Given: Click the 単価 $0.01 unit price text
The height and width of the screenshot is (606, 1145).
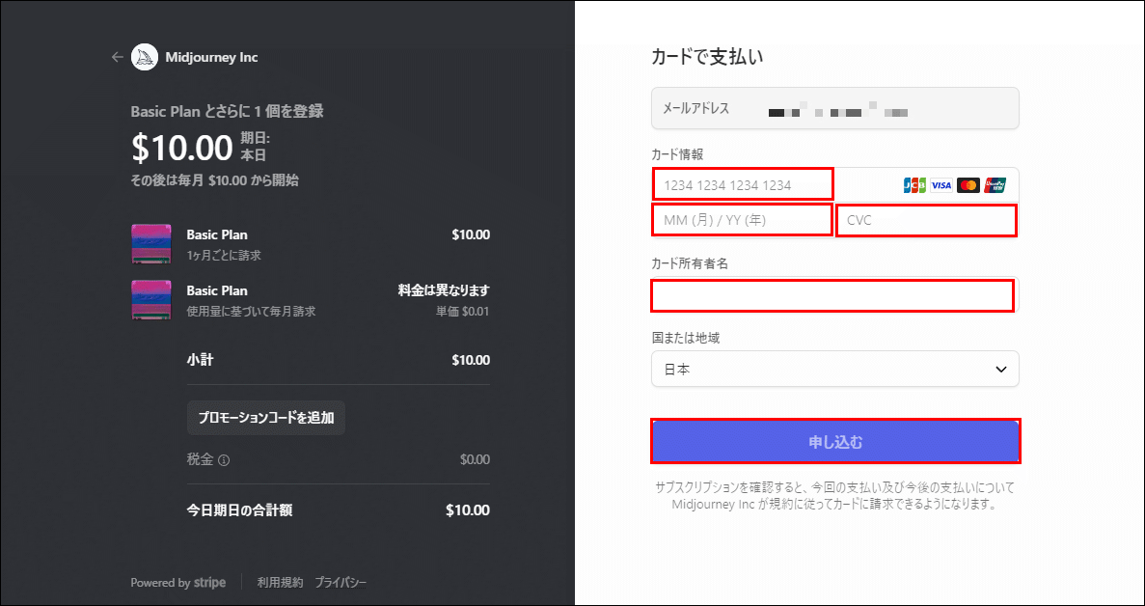Looking at the screenshot, I should 462,312.
